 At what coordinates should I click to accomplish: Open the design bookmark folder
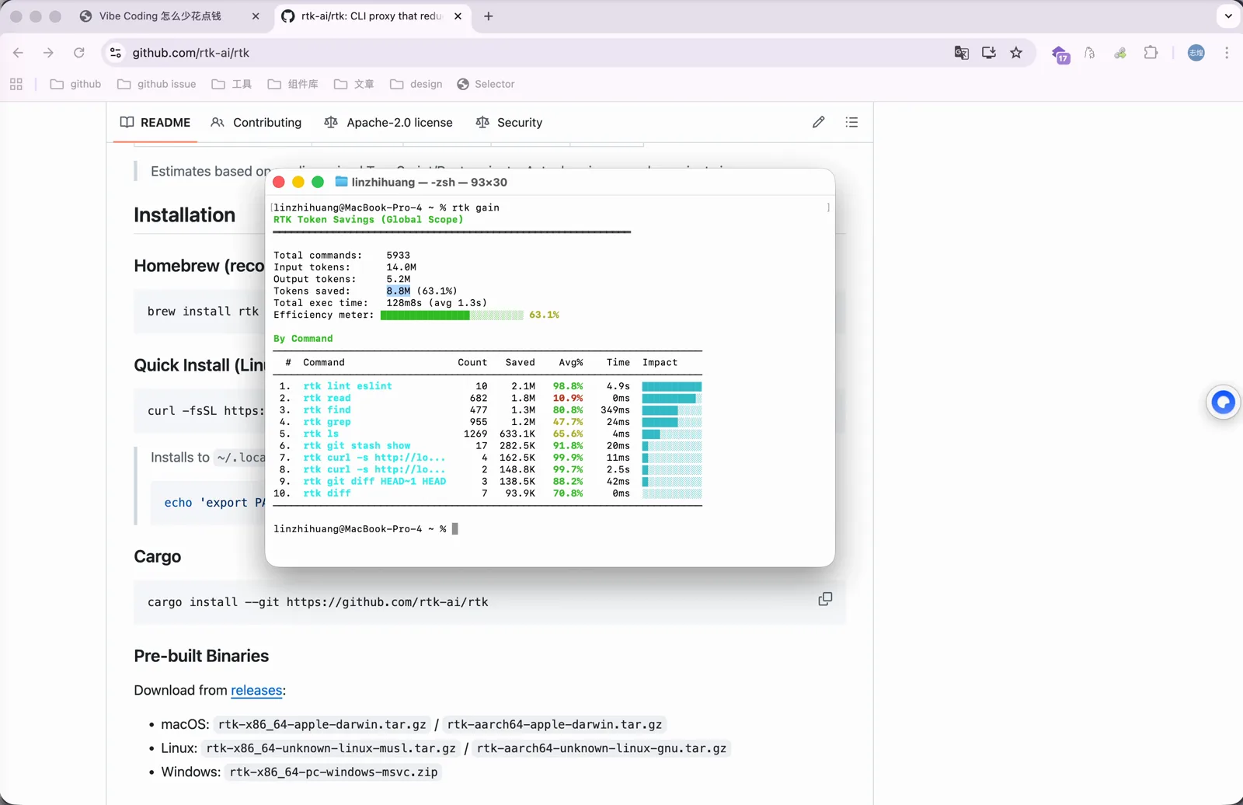(x=416, y=84)
